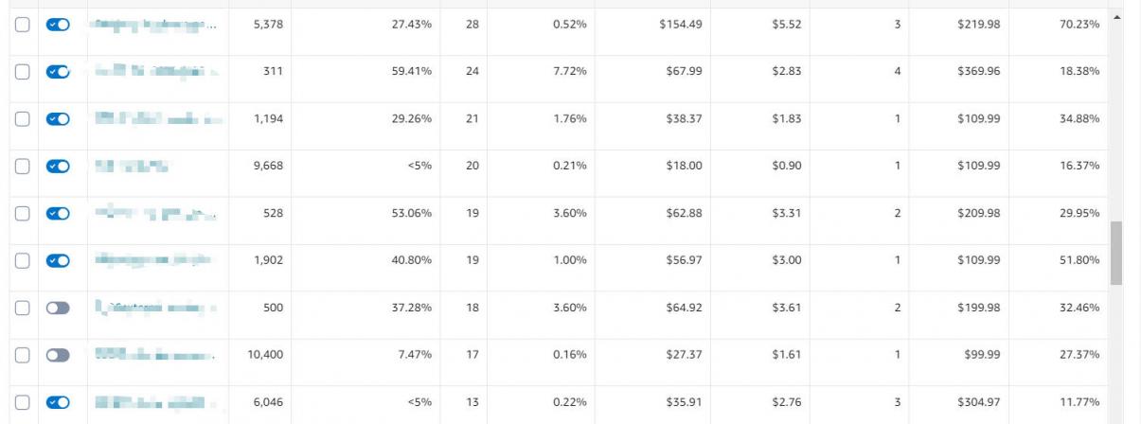
Task: Open the blurred name link in the 528 row
Action: (156, 213)
